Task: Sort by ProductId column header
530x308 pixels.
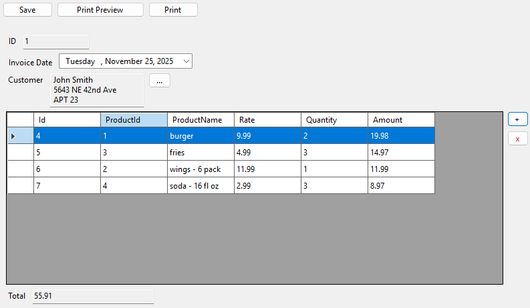Action: (x=134, y=120)
